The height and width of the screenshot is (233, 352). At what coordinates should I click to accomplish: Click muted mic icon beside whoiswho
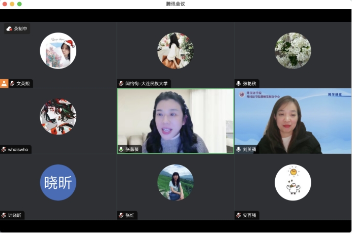point(4,149)
